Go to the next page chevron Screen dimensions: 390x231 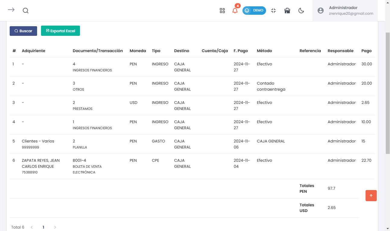tap(55, 227)
